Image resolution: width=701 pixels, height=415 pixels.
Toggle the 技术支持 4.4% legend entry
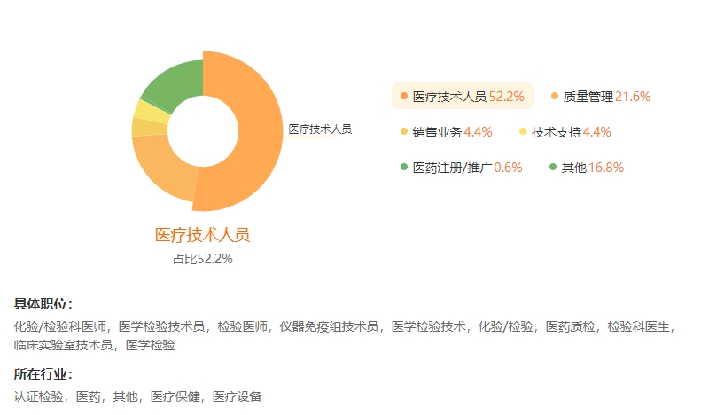coord(565,132)
